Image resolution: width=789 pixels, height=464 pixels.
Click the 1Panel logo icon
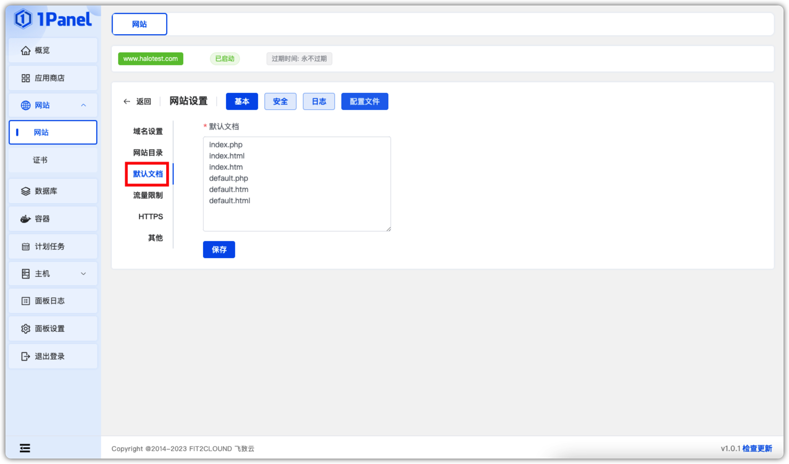24,19
